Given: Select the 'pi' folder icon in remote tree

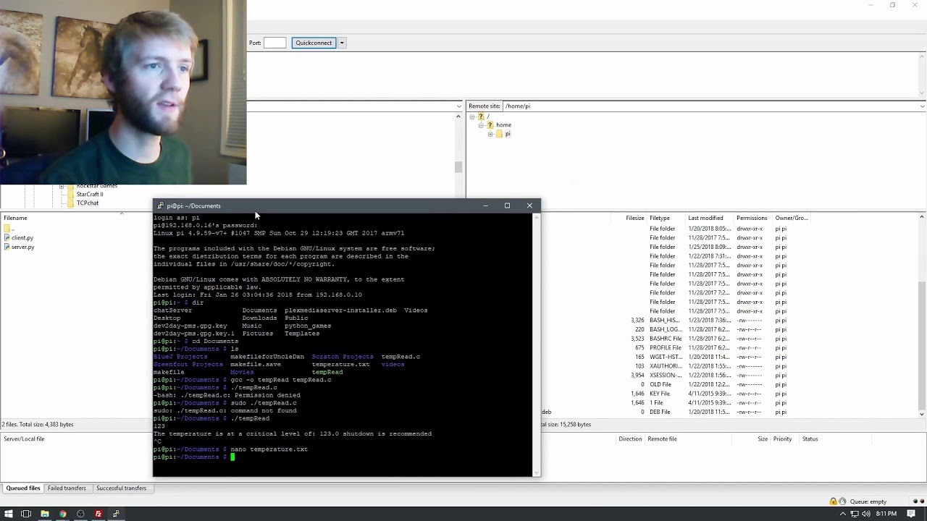Looking at the screenshot, I should (x=499, y=134).
